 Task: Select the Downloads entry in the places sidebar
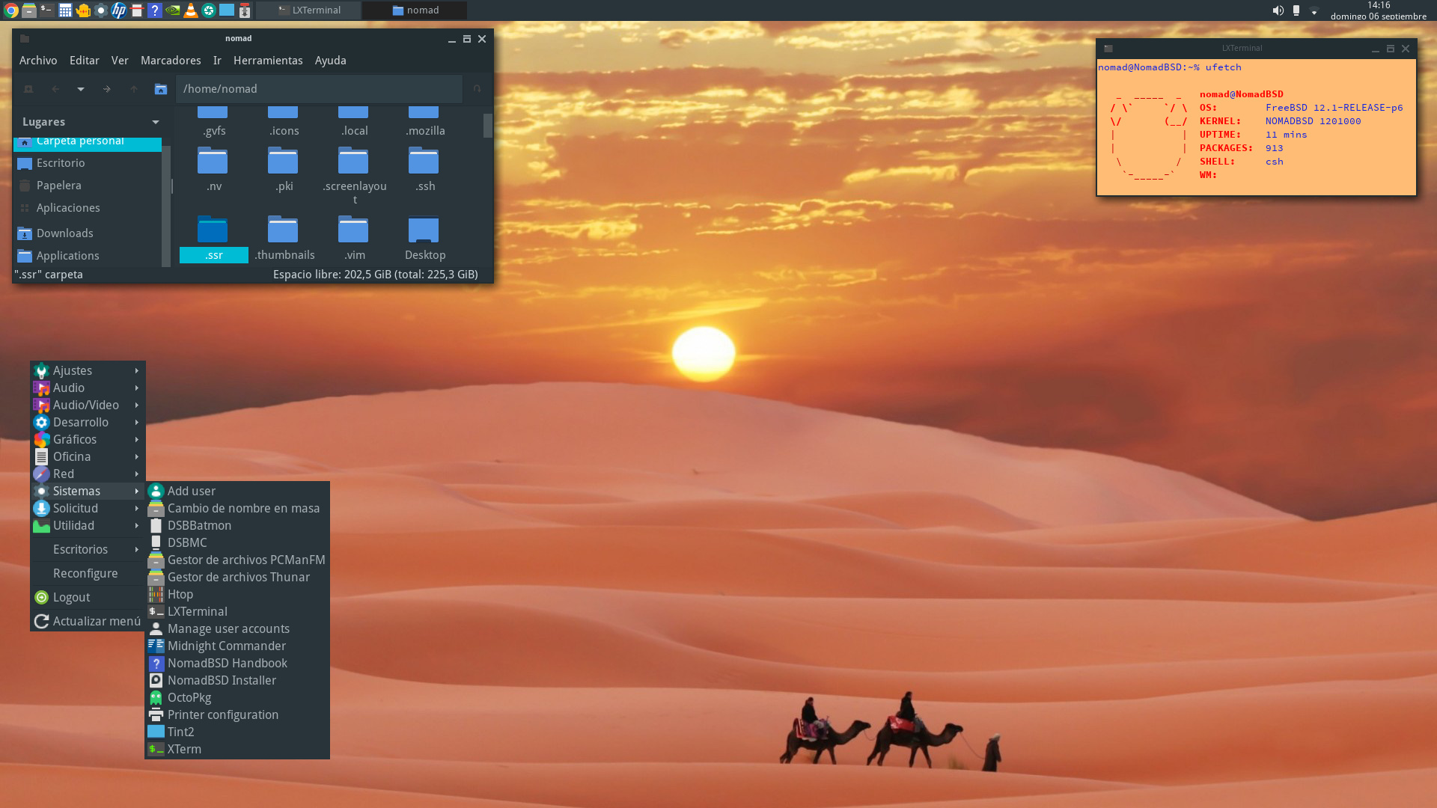pyautogui.click(x=65, y=233)
